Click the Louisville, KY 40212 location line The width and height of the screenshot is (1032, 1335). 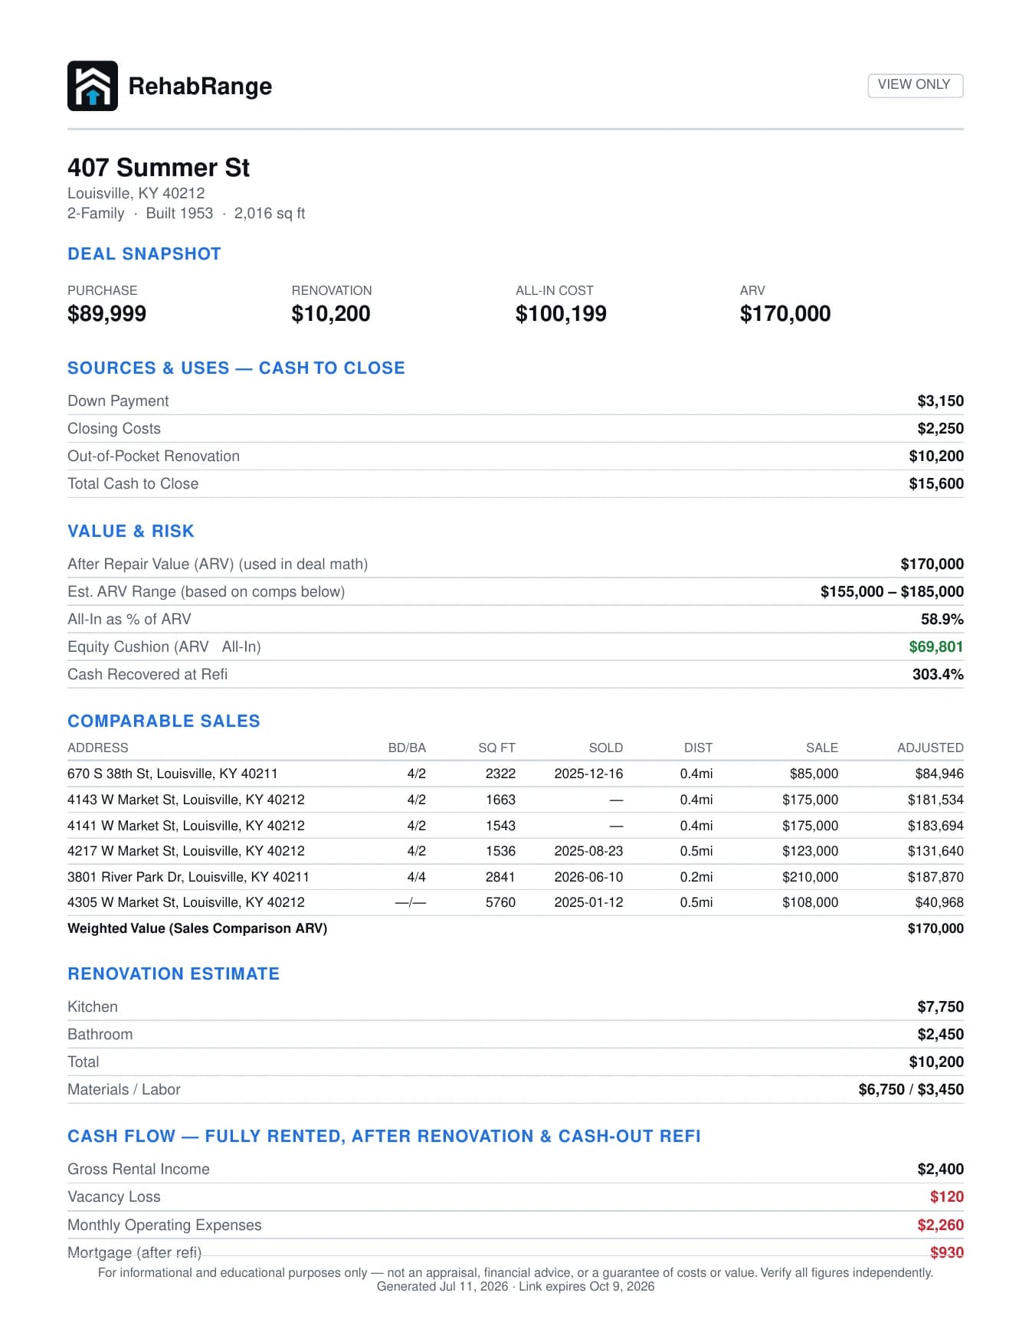(136, 193)
